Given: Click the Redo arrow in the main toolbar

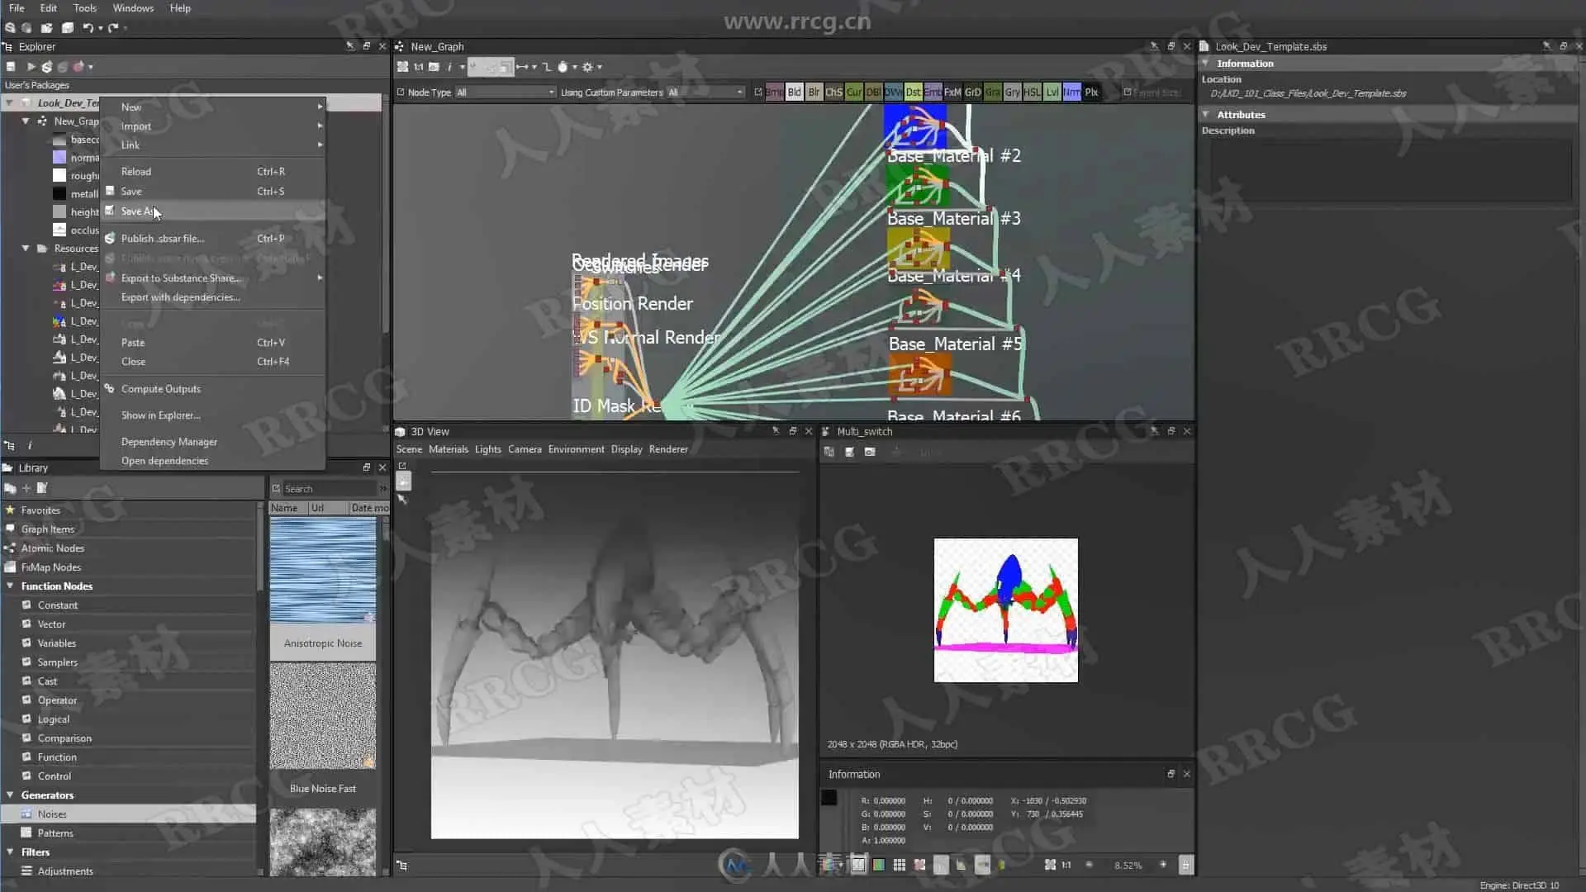Looking at the screenshot, I should [x=113, y=27].
